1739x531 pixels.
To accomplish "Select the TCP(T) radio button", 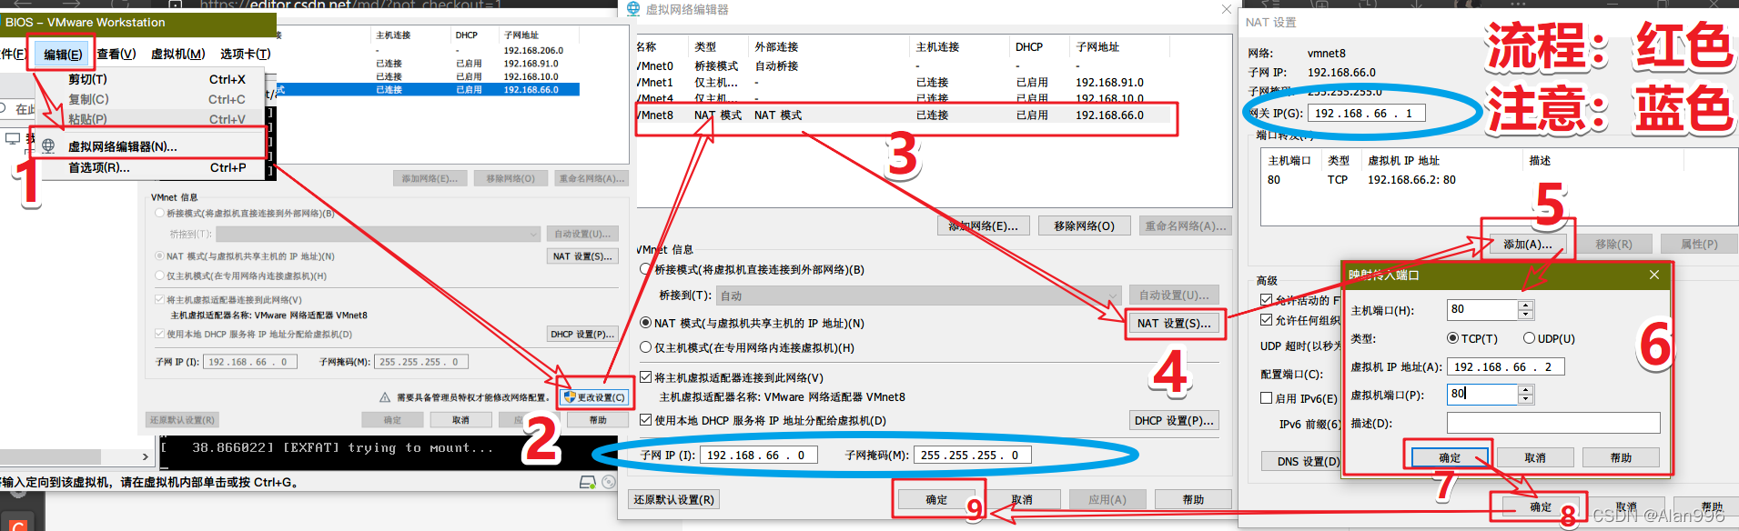I will 1452,338.
